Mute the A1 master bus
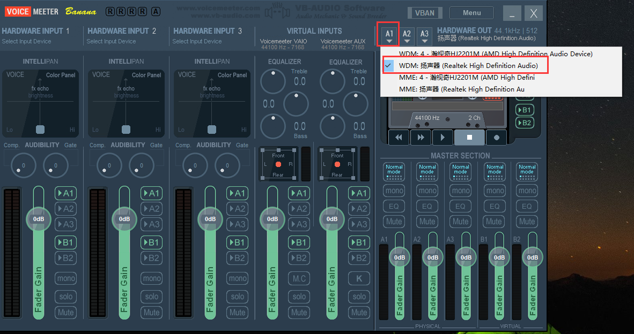The height and width of the screenshot is (334, 634). pos(394,222)
